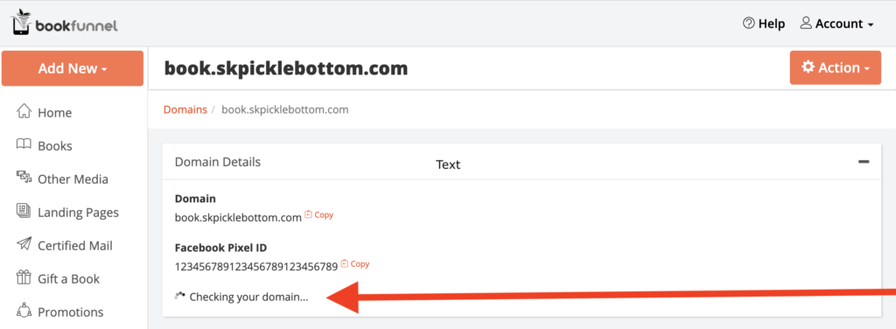
Task: Go to Domains breadcrumb link
Action: click(185, 109)
